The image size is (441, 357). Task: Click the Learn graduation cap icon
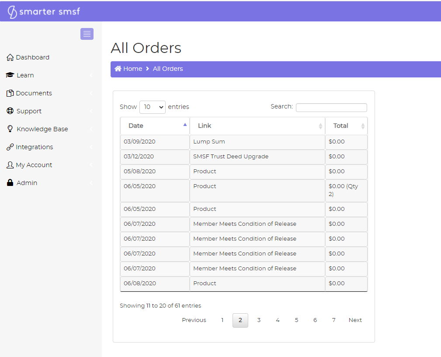pos(10,75)
